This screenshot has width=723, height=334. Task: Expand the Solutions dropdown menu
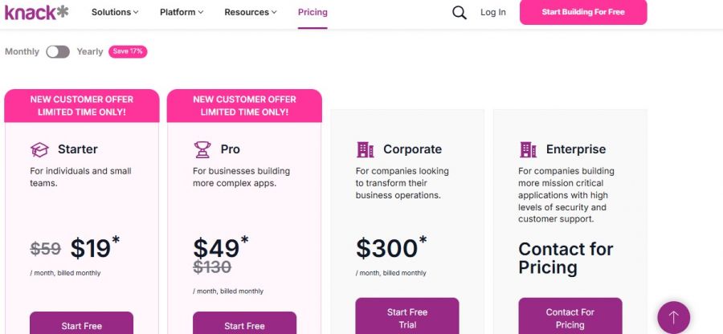pyautogui.click(x=115, y=12)
